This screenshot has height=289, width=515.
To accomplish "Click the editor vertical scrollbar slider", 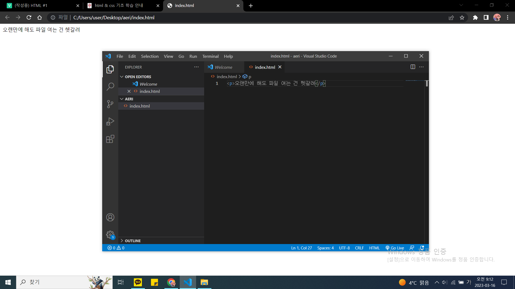I will [x=426, y=83].
